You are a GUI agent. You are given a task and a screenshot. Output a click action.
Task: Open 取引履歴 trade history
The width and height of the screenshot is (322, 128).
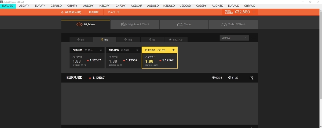pos(94,12)
